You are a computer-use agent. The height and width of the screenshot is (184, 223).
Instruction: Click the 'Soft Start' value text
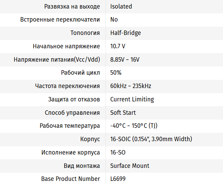pos(123,112)
